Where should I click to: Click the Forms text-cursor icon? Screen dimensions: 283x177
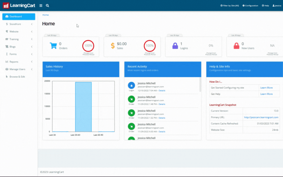coord(7,54)
